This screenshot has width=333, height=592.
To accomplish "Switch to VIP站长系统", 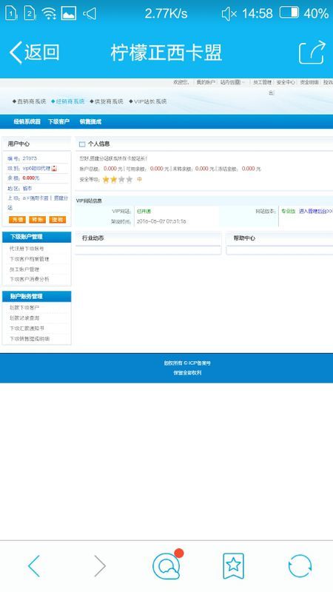I will pos(147,101).
